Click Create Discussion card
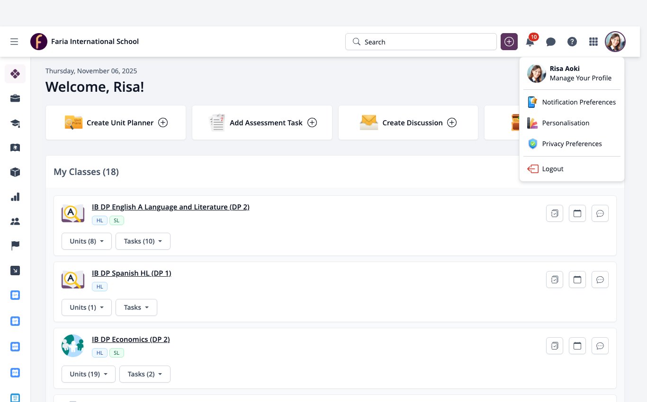Image resolution: width=647 pixels, height=402 pixels. pyautogui.click(x=408, y=122)
